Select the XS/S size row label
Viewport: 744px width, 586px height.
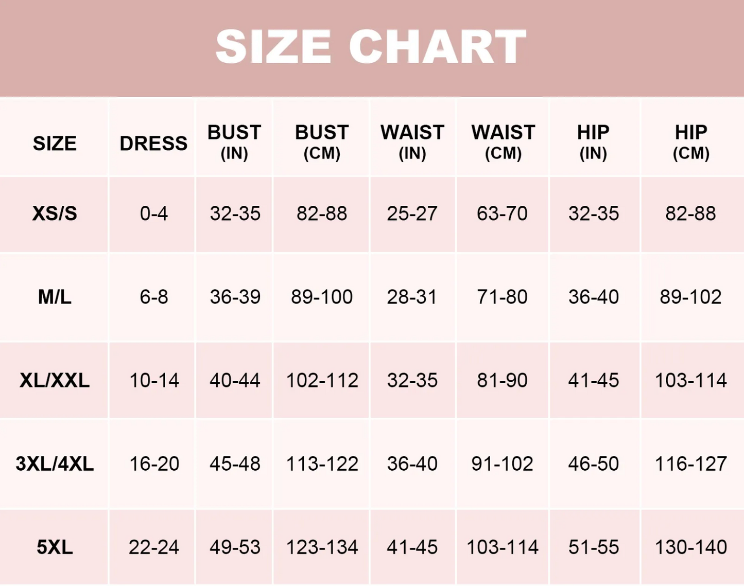55,214
